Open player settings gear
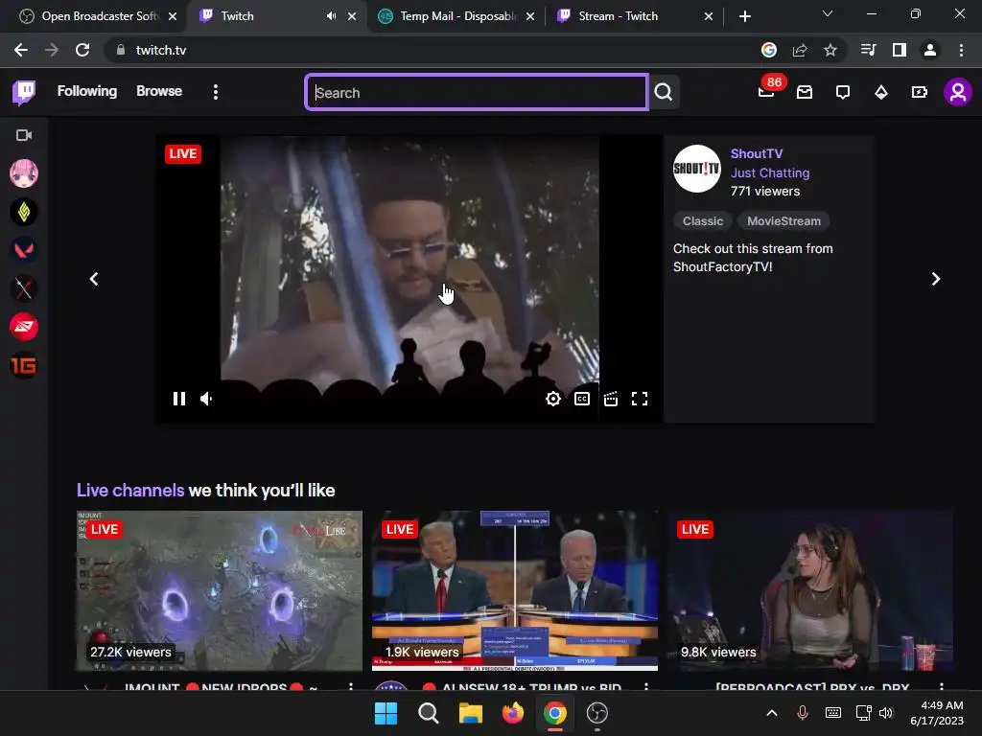This screenshot has height=736, width=982. coord(553,399)
